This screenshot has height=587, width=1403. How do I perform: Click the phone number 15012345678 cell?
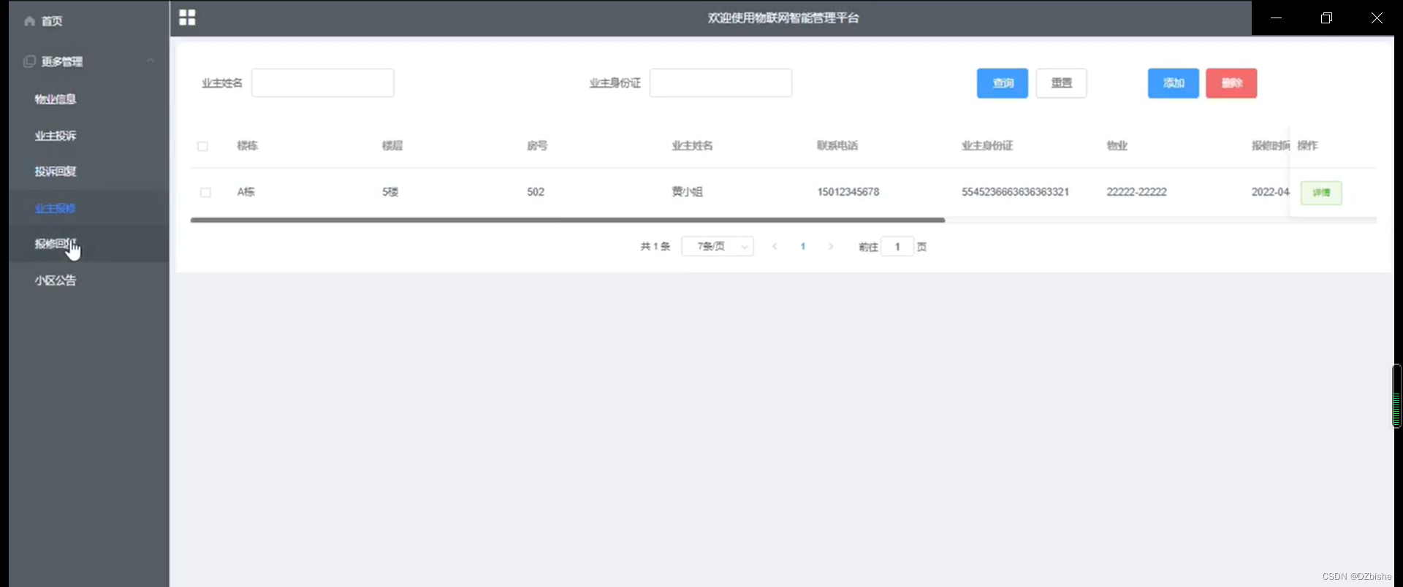pos(848,192)
